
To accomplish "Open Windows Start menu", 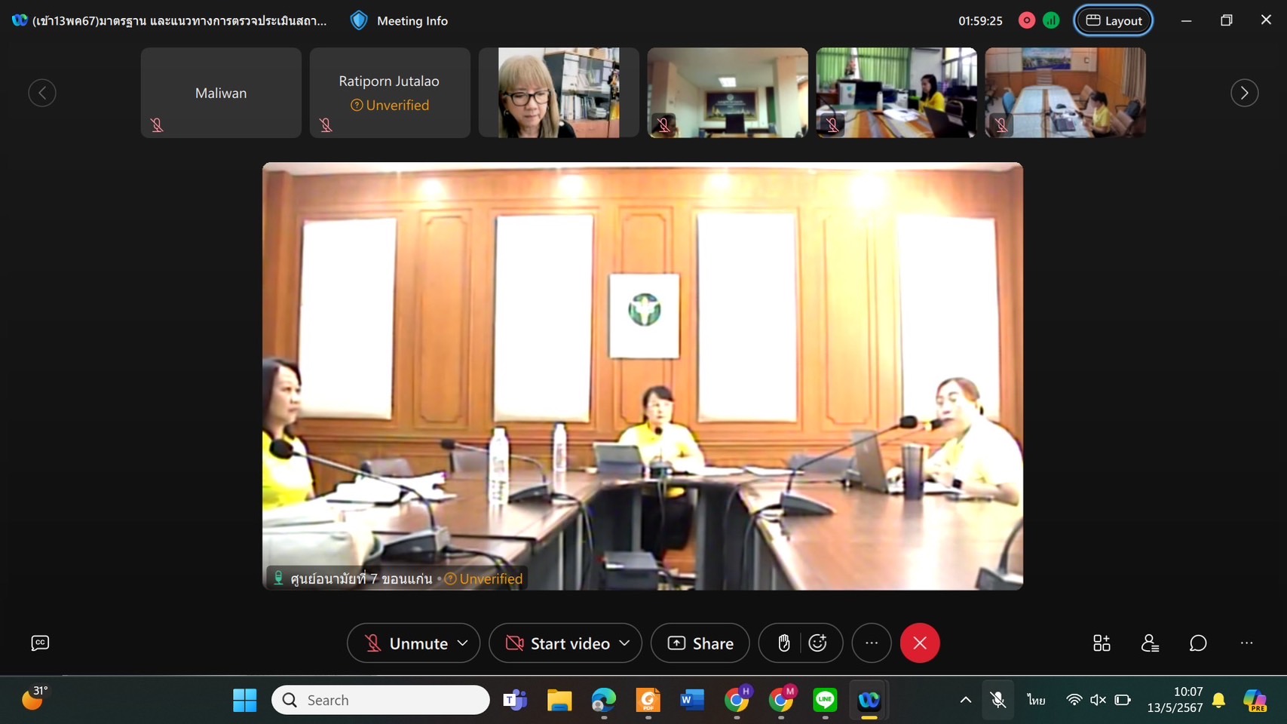I will 245,700.
